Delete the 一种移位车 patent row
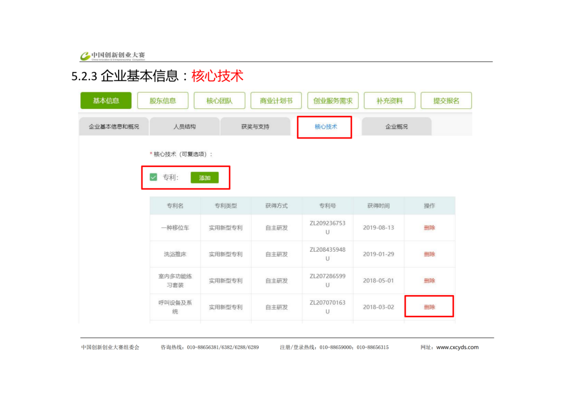 tap(429, 228)
